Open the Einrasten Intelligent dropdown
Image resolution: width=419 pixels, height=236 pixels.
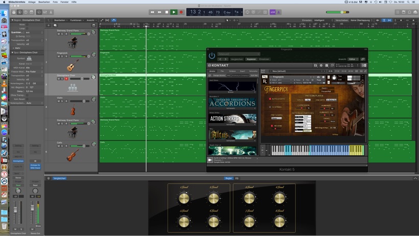click(x=323, y=20)
